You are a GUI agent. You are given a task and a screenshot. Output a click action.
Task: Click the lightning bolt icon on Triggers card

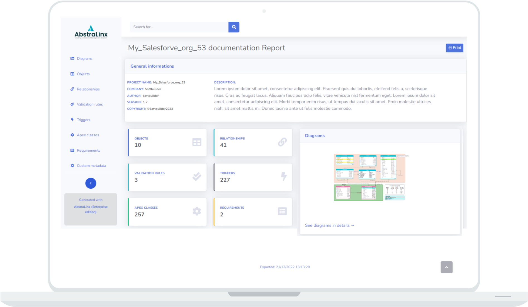pyautogui.click(x=284, y=176)
